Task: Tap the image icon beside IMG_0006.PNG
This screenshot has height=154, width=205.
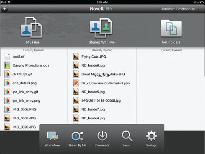Action: [7, 109]
